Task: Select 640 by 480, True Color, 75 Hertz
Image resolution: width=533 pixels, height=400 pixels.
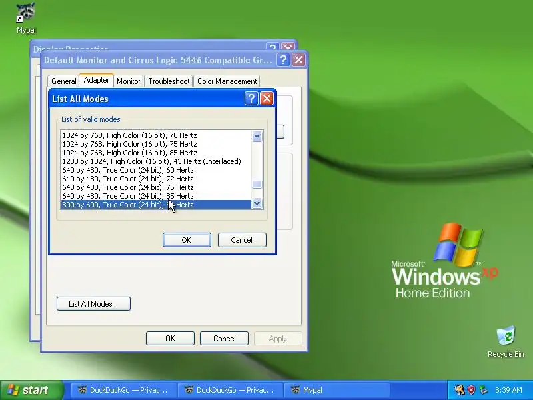Action: [x=156, y=187]
